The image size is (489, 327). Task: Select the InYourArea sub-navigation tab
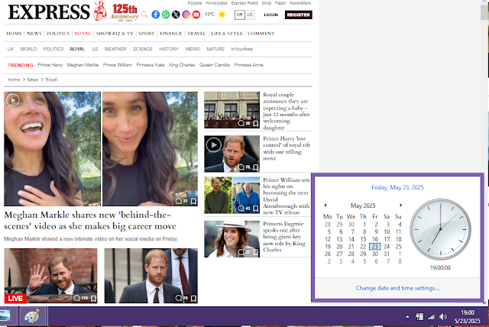242,49
